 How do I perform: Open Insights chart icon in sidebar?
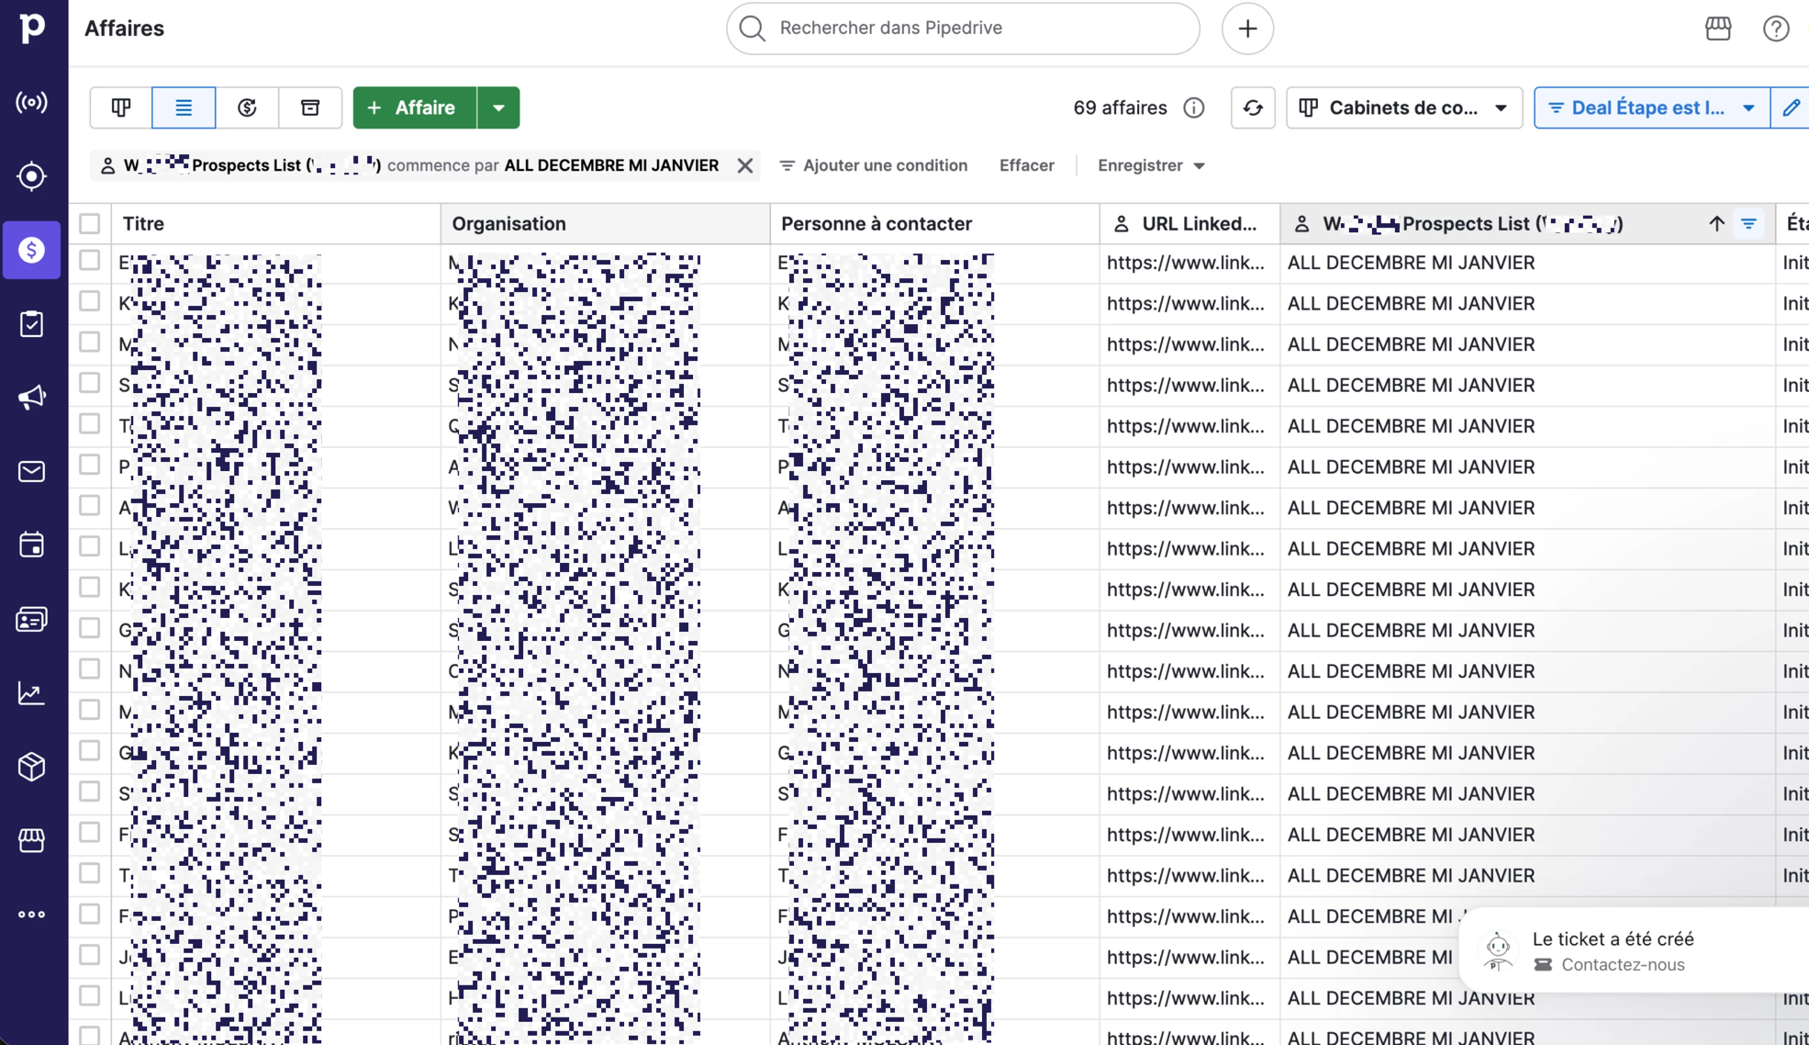[x=31, y=693]
